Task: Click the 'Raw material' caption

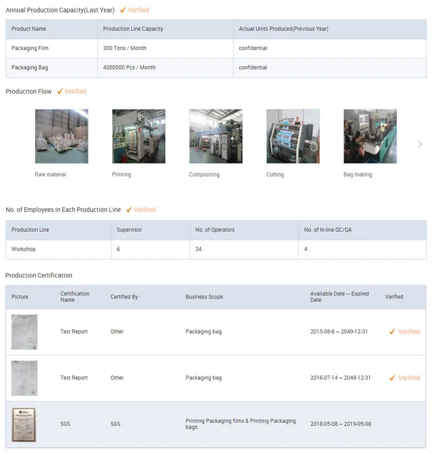Action: [50, 174]
